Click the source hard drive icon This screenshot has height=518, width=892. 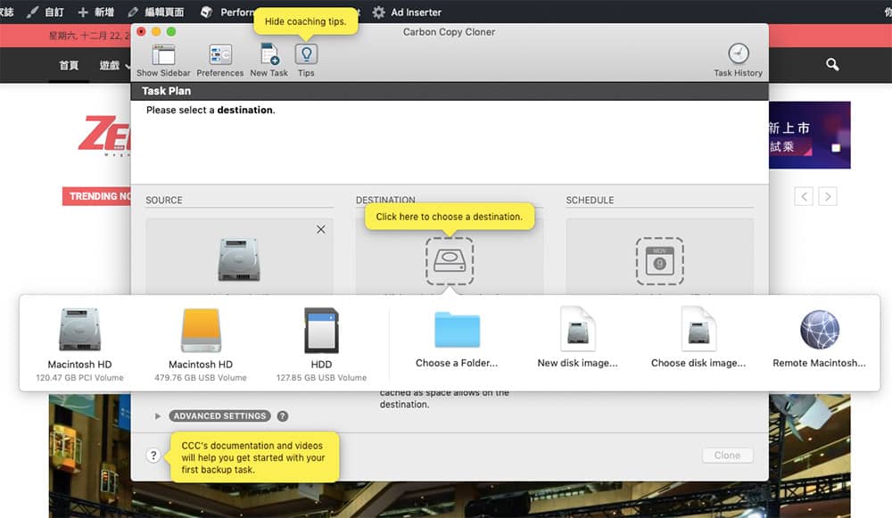[x=239, y=259]
